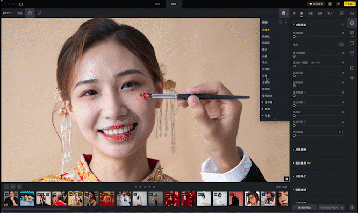Open the sort icon above filmstrip
Viewport: 359px width, 213px height.
[x=19, y=187]
